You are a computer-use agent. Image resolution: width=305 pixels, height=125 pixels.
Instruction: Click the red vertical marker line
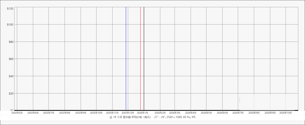pos(141,59)
